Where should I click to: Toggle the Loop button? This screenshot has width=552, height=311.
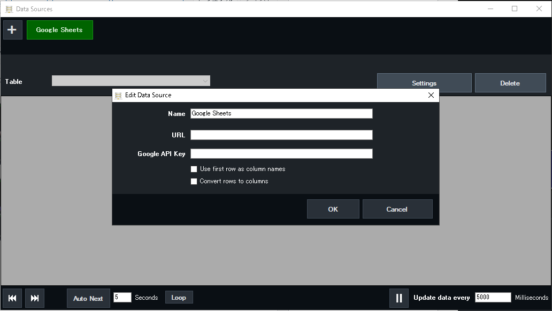pyautogui.click(x=179, y=298)
